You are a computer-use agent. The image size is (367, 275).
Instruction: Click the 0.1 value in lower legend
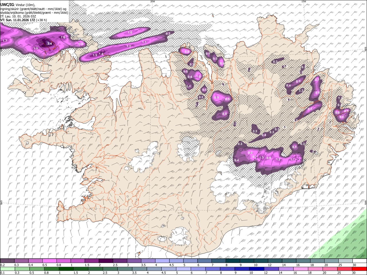tap(2, 273)
